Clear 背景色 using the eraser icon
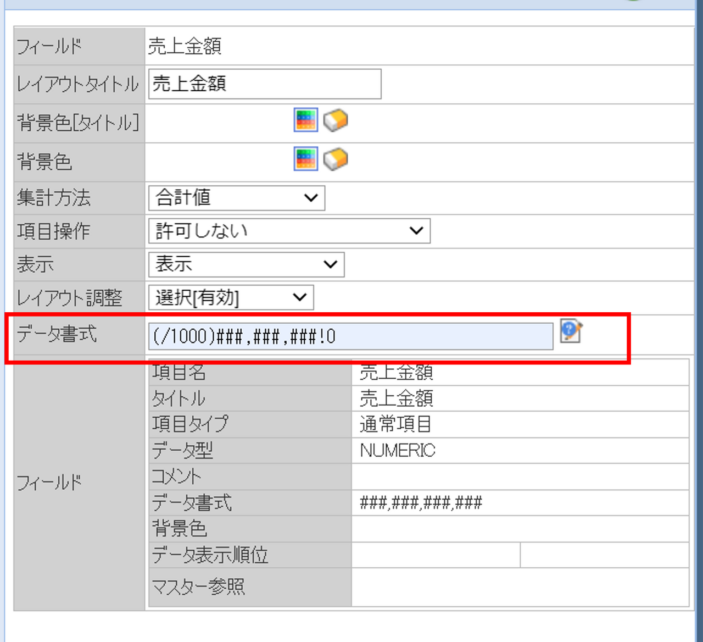 point(335,159)
